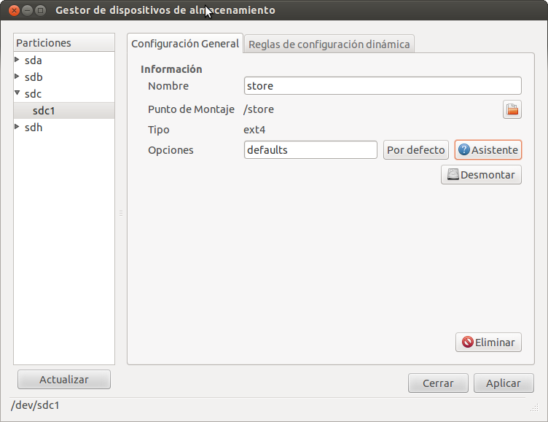Select the sdh disk label
This screenshot has width=548, height=422.
click(34, 128)
